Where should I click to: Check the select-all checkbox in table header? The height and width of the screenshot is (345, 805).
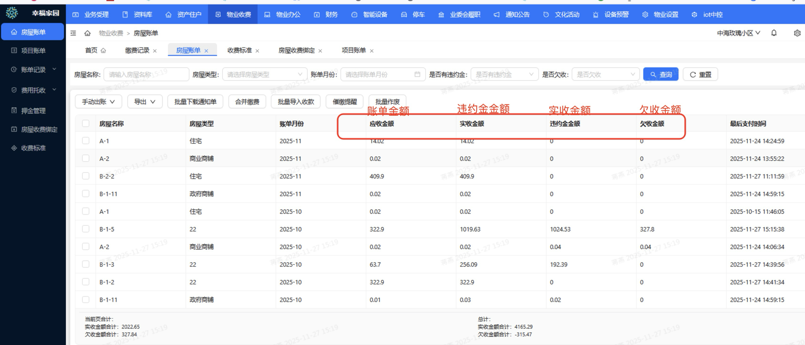point(86,123)
